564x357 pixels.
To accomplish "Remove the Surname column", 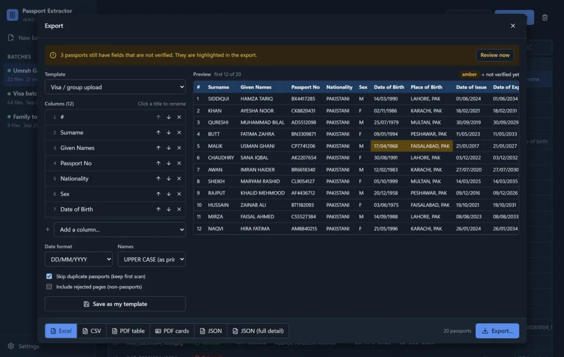I will pyautogui.click(x=179, y=132).
